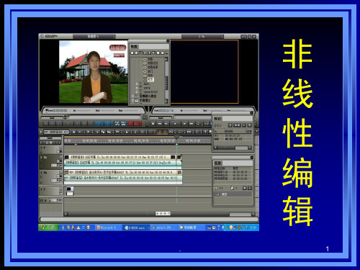Click the recorder Stop button
The height and width of the screenshot is (270, 360).
click(153, 124)
